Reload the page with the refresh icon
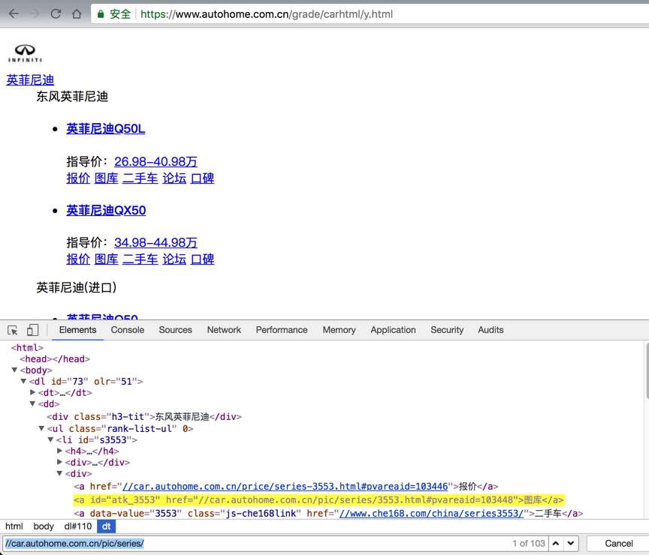The image size is (649, 555). pyautogui.click(x=56, y=14)
